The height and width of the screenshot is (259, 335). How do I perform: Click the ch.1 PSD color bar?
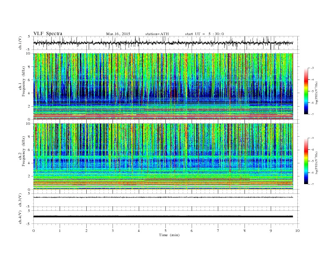click(x=306, y=91)
